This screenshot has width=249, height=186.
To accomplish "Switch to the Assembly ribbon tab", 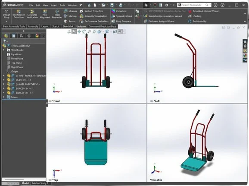I will tap(33, 26).
